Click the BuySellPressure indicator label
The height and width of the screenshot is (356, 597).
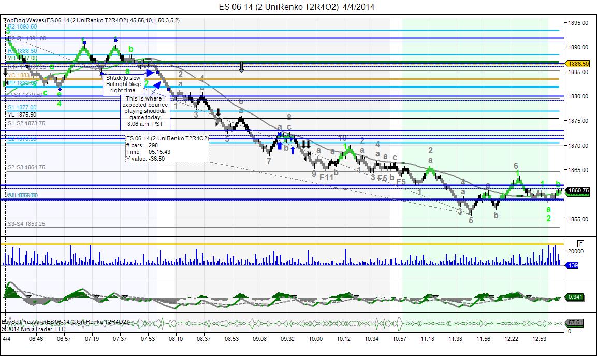65,322
